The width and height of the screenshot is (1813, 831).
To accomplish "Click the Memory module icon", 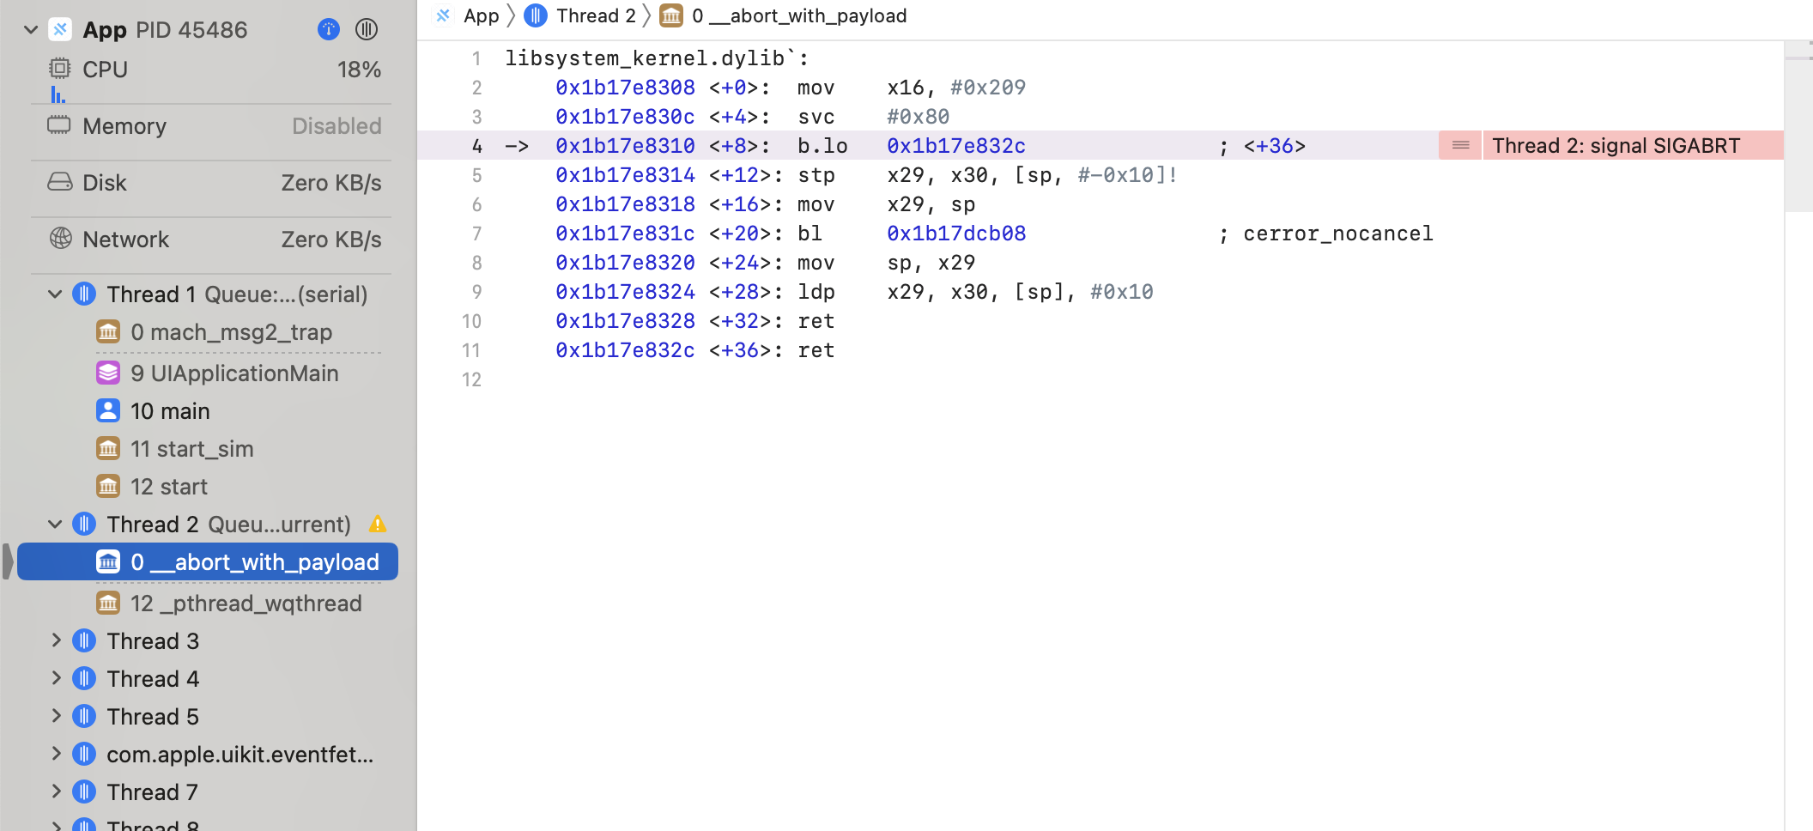I will point(59,124).
